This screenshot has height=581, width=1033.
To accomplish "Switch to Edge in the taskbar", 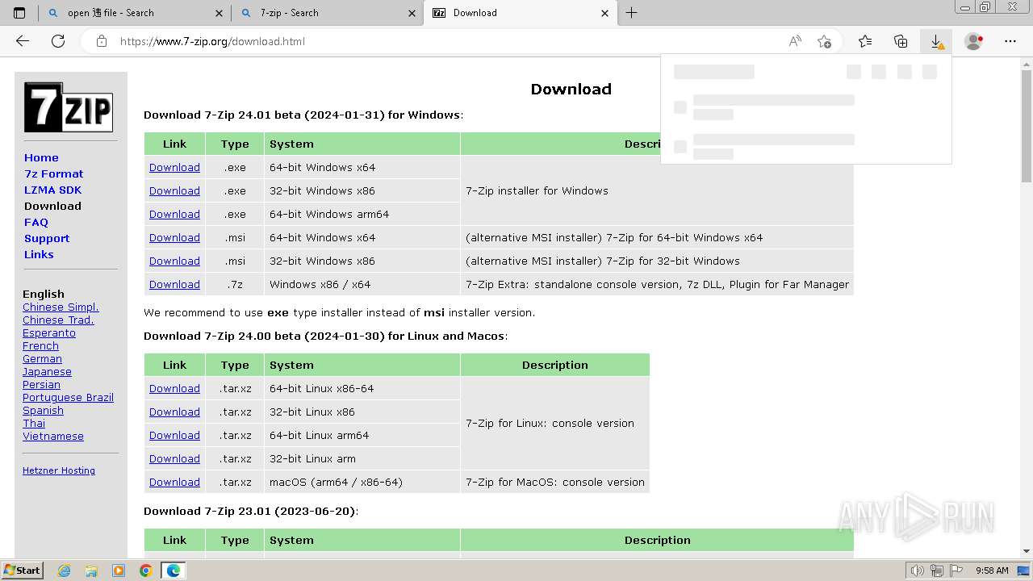I will point(174,571).
